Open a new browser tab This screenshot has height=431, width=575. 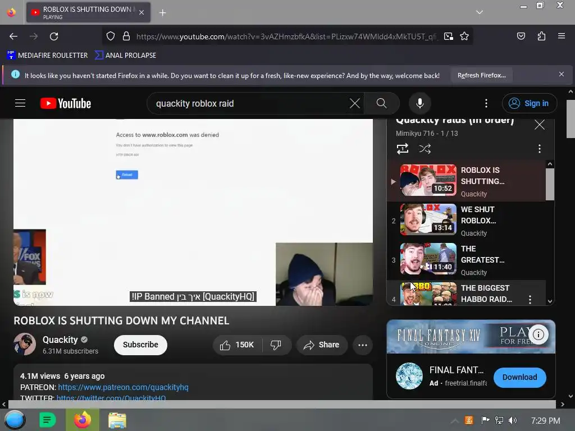pos(162,13)
